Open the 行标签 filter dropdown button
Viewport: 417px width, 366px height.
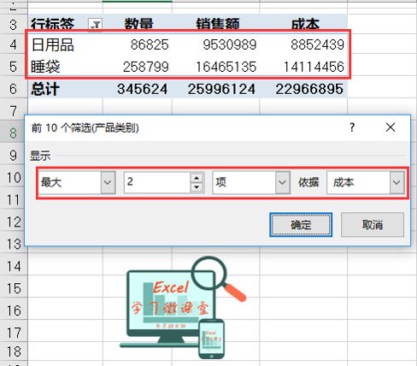(x=95, y=25)
